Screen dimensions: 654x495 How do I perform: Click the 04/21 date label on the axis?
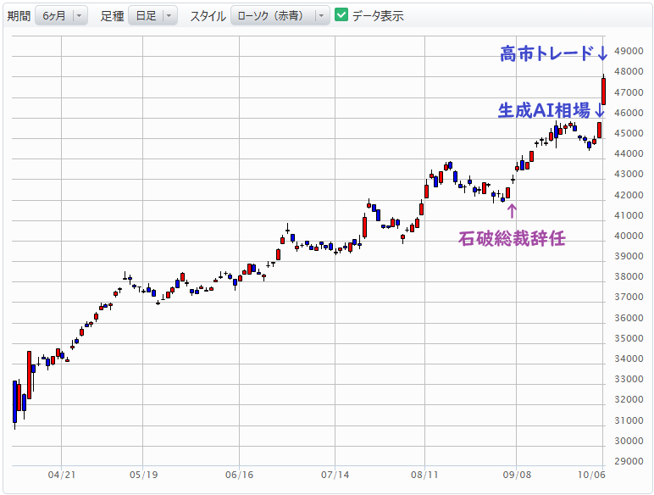(x=62, y=476)
